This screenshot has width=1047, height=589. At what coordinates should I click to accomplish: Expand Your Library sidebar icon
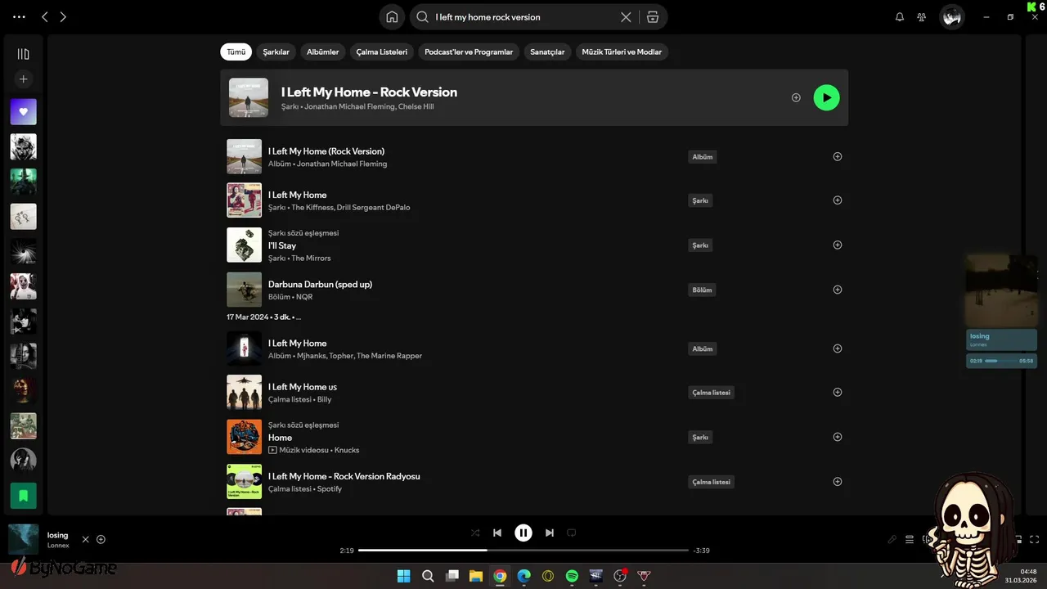pos(23,54)
